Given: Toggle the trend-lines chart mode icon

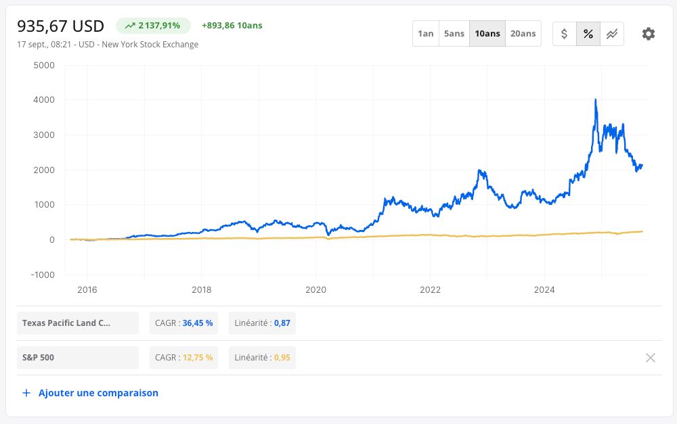Looking at the screenshot, I should click(x=612, y=34).
